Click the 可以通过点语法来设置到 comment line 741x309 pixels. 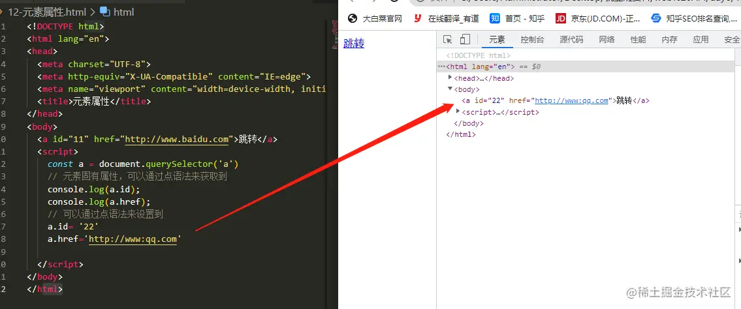(105, 214)
